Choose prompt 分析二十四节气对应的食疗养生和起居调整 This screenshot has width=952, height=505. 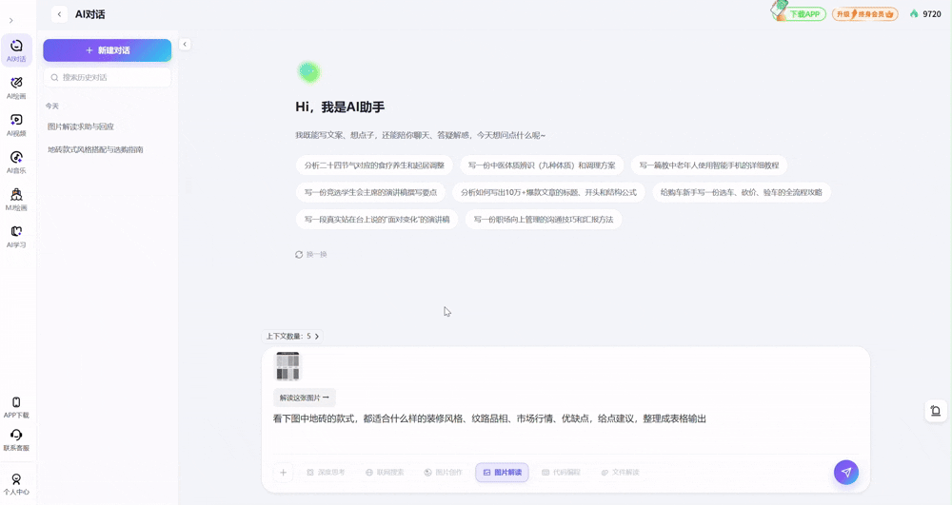tap(374, 165)
